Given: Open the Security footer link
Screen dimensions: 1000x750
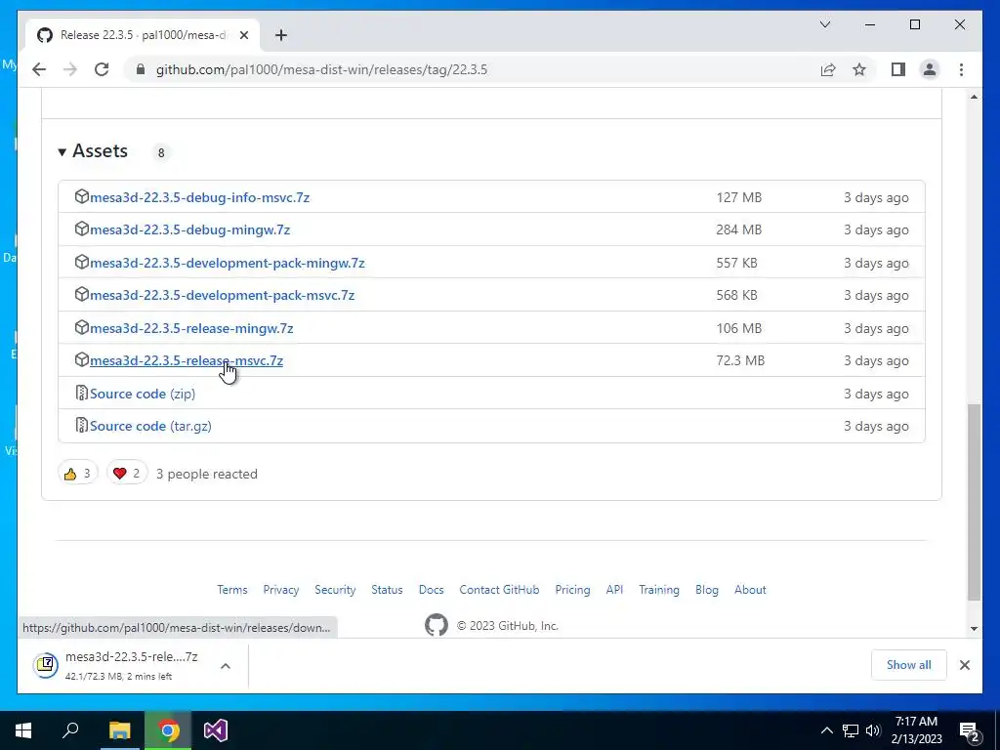Looking at the screenshot, I should (335, 590).
